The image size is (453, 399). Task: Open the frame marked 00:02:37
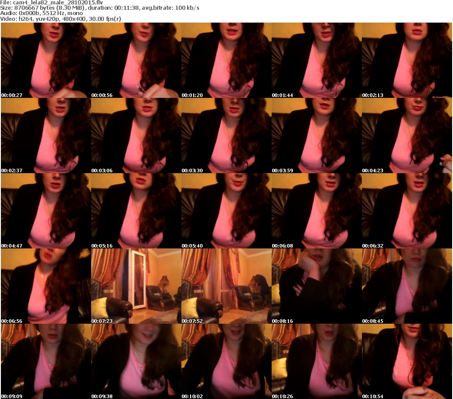[x=46, y=136]
